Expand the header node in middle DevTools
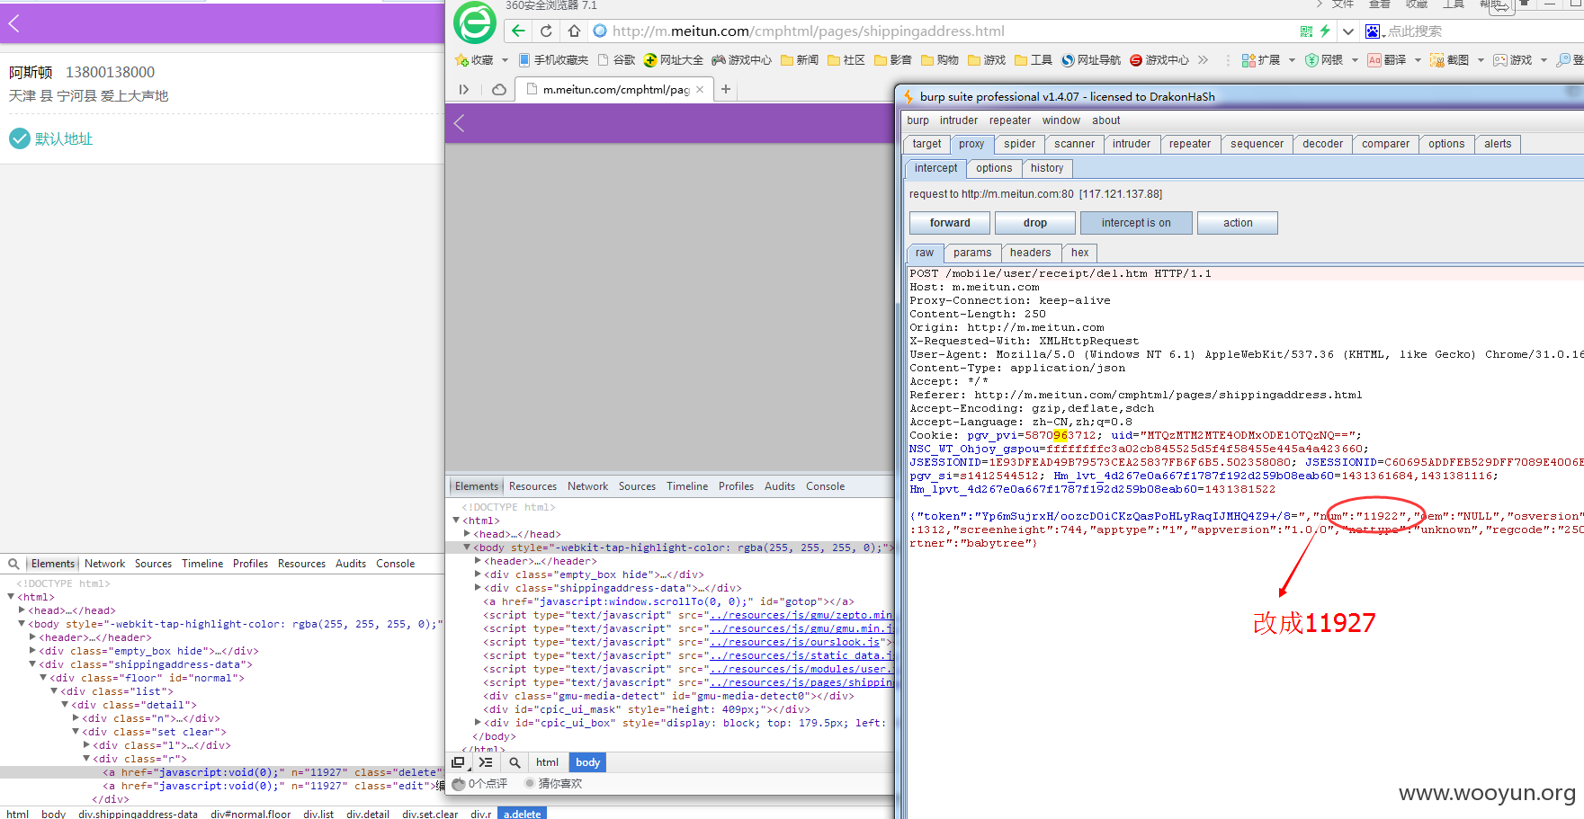 click(x=478, y=561)
